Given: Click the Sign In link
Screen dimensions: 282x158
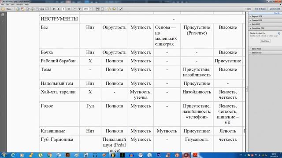Looking at the screenshot, I should [x=277, y=13].
